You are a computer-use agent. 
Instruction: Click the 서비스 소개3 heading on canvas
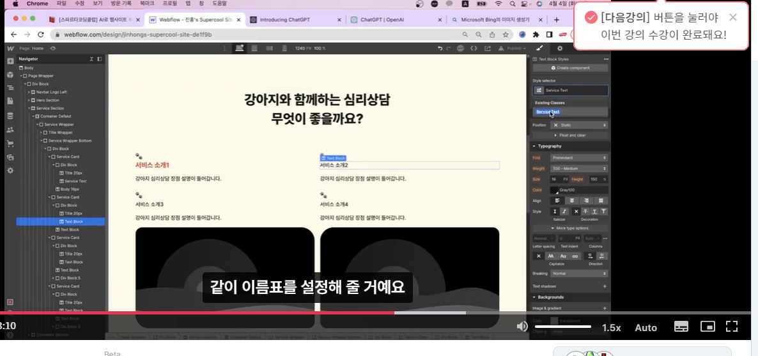[150, 205]
